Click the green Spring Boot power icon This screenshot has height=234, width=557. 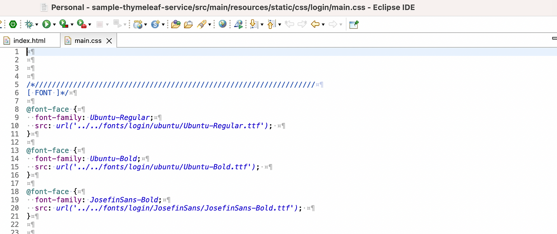(x=13, y=24)
